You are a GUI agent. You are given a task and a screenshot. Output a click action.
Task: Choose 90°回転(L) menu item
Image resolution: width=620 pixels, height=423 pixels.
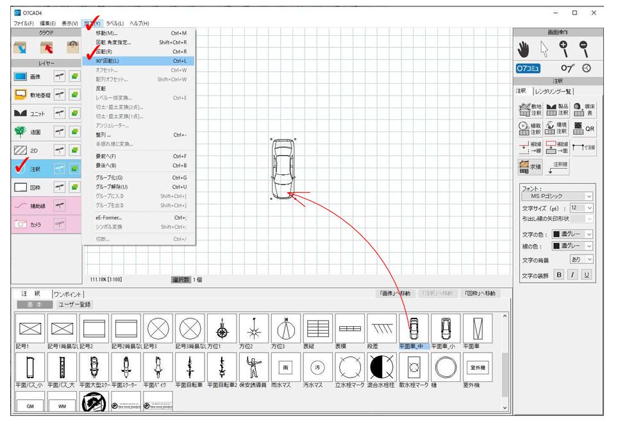coord(138,61)
